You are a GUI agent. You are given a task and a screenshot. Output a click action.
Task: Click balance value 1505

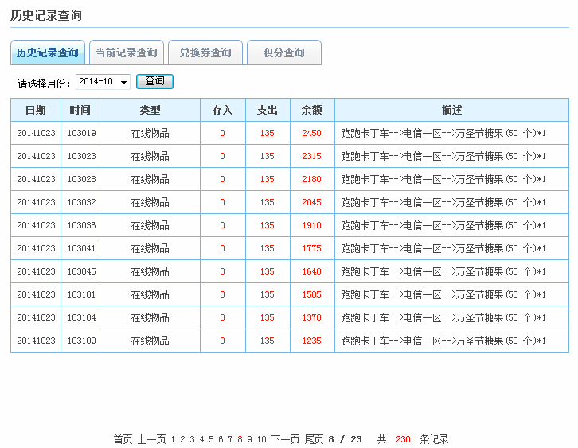pyautogui.click(x=312, y=294)
